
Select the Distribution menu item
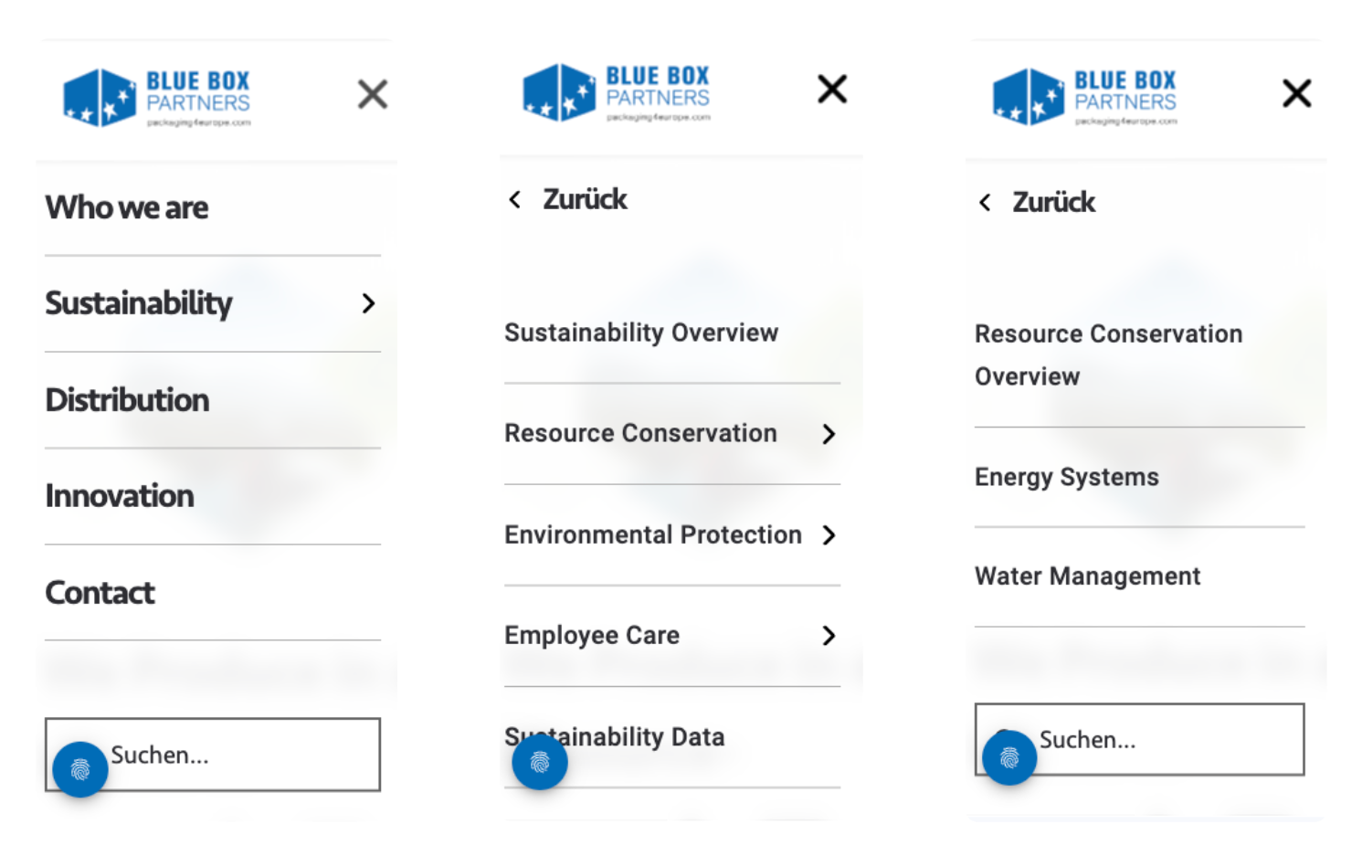(x=128, y=400)
